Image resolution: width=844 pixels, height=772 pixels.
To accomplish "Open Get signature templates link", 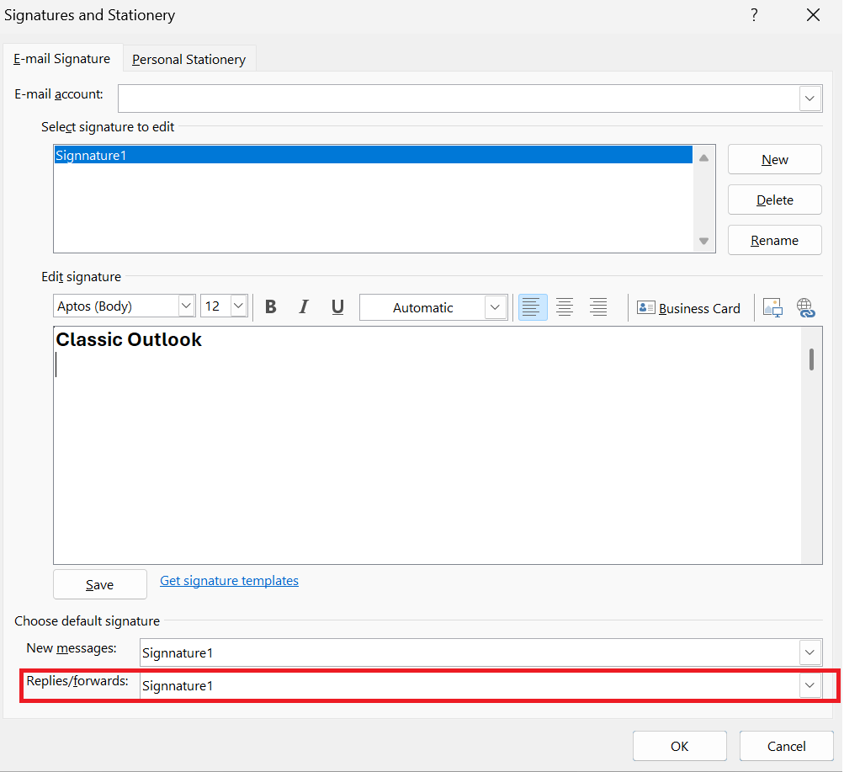I will point(229,580).
